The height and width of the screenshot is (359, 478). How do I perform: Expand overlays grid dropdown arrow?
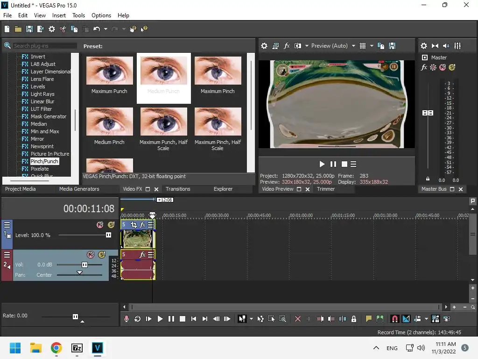(372, 46)
